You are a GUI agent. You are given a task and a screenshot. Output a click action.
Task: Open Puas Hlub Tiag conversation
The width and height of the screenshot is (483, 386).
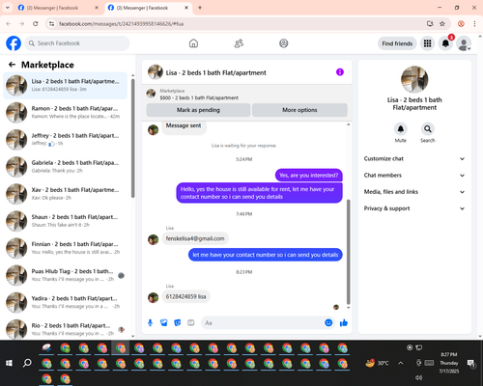click(x=65, y=275)
